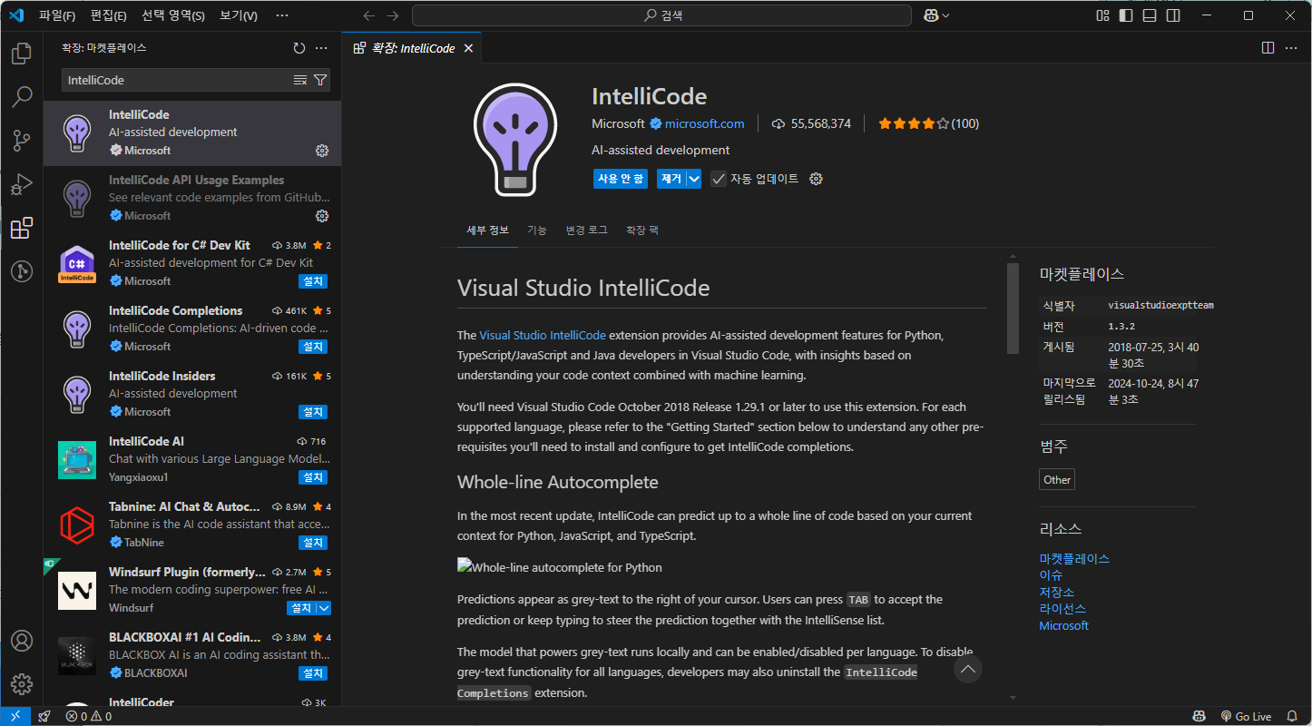Customize layout from title bar
The image size is (1312, 726).
coord(1102,15)
